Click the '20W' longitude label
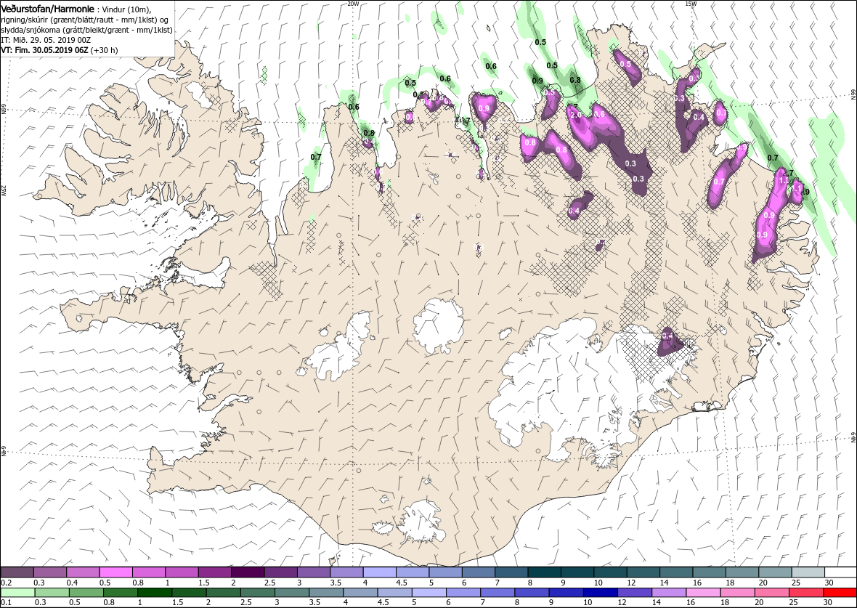This screenshot has height=608, width=857. [x=353, y=4]
